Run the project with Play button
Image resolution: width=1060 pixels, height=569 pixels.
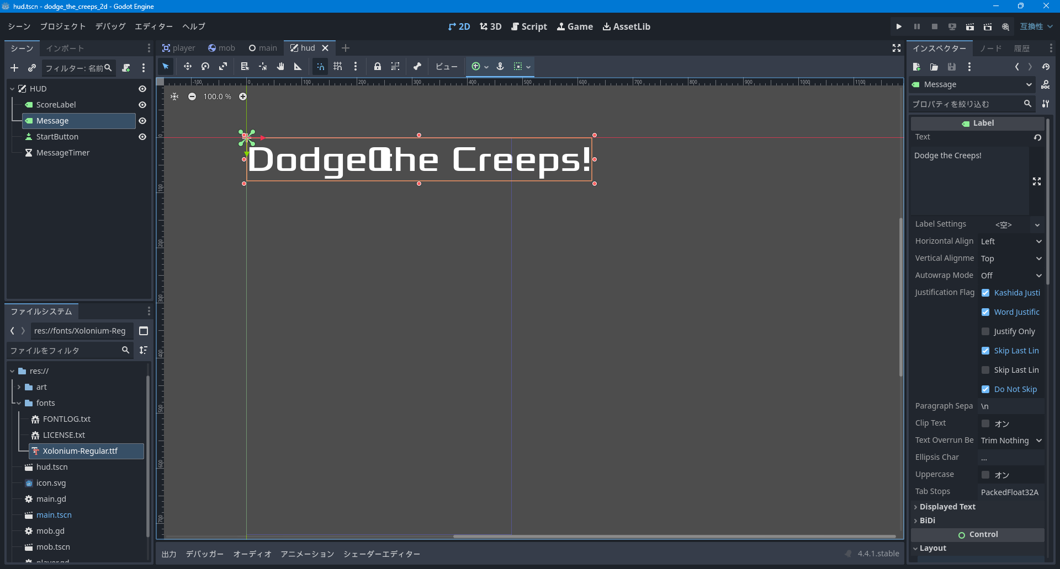[x=899, y=26]
